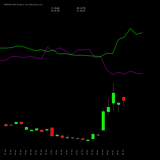Click the 06 Oct date label

click(123, 152)
